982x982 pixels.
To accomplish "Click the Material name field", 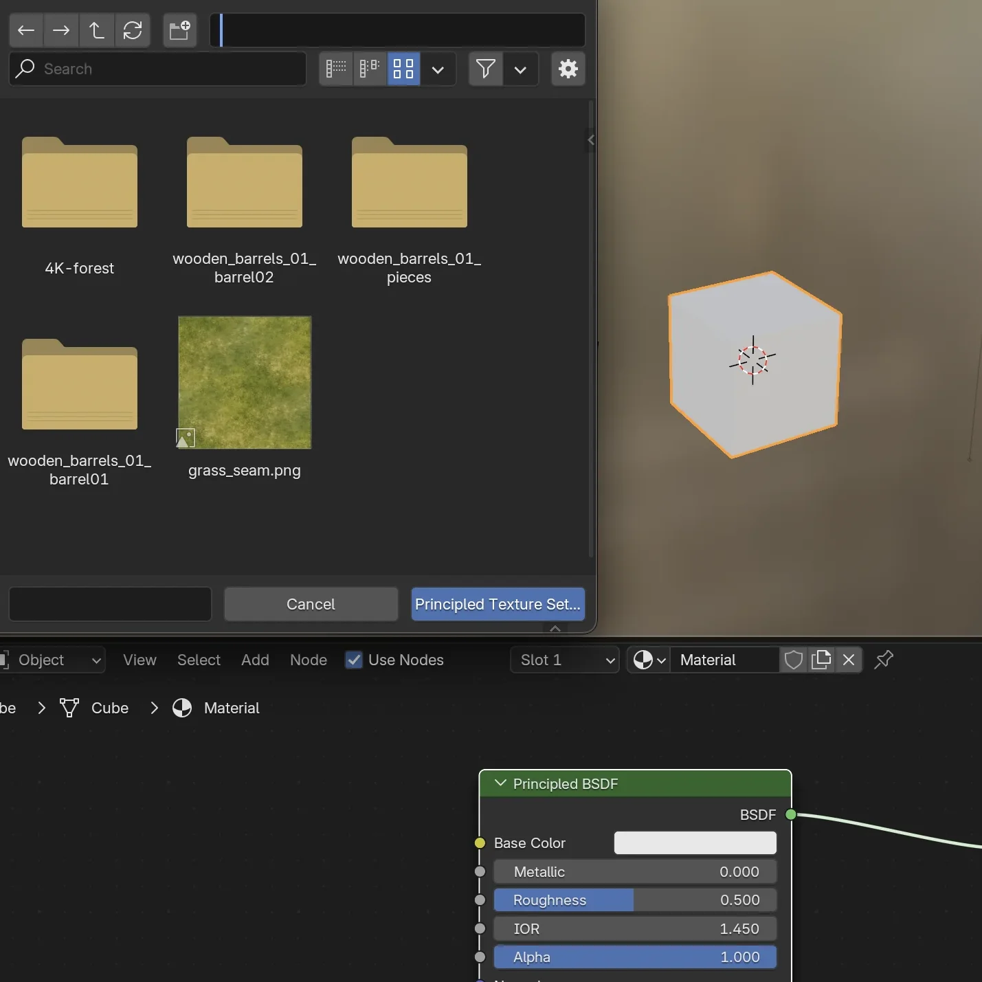I will 725,660.
